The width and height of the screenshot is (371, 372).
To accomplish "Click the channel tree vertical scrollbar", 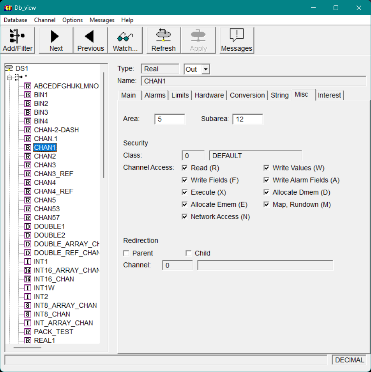I will pyautogui.click(x=104, y=125).
